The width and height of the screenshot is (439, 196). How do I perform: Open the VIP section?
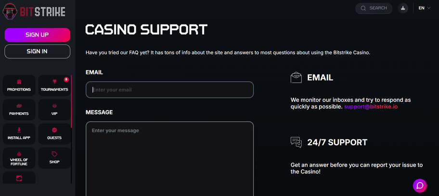[x=54, y=110]
